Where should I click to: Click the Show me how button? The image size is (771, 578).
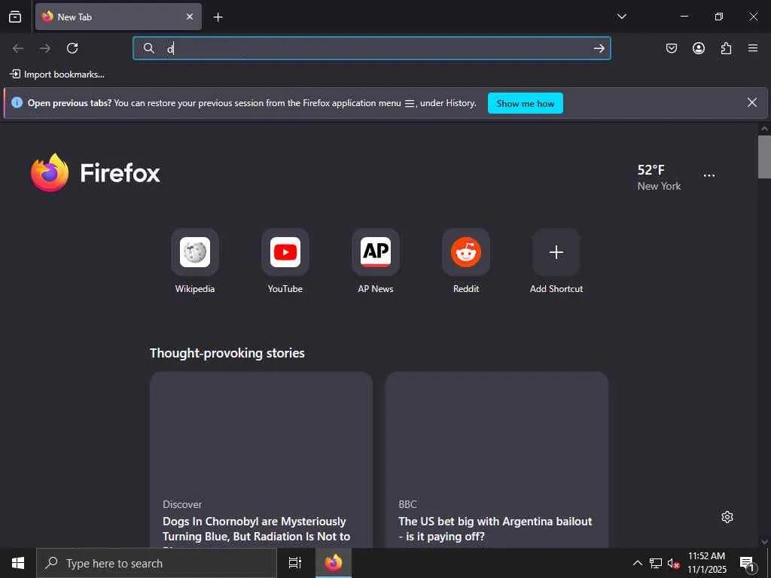525,103
